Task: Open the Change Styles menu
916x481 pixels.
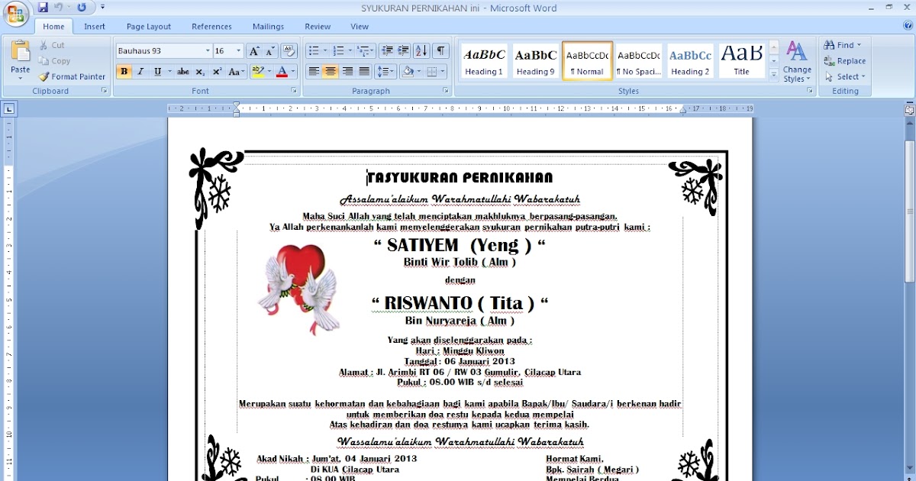Action: tap(797, 63)
